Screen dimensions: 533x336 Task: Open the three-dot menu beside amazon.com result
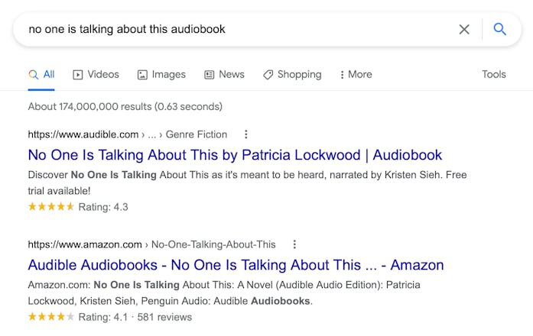point(294,244)
